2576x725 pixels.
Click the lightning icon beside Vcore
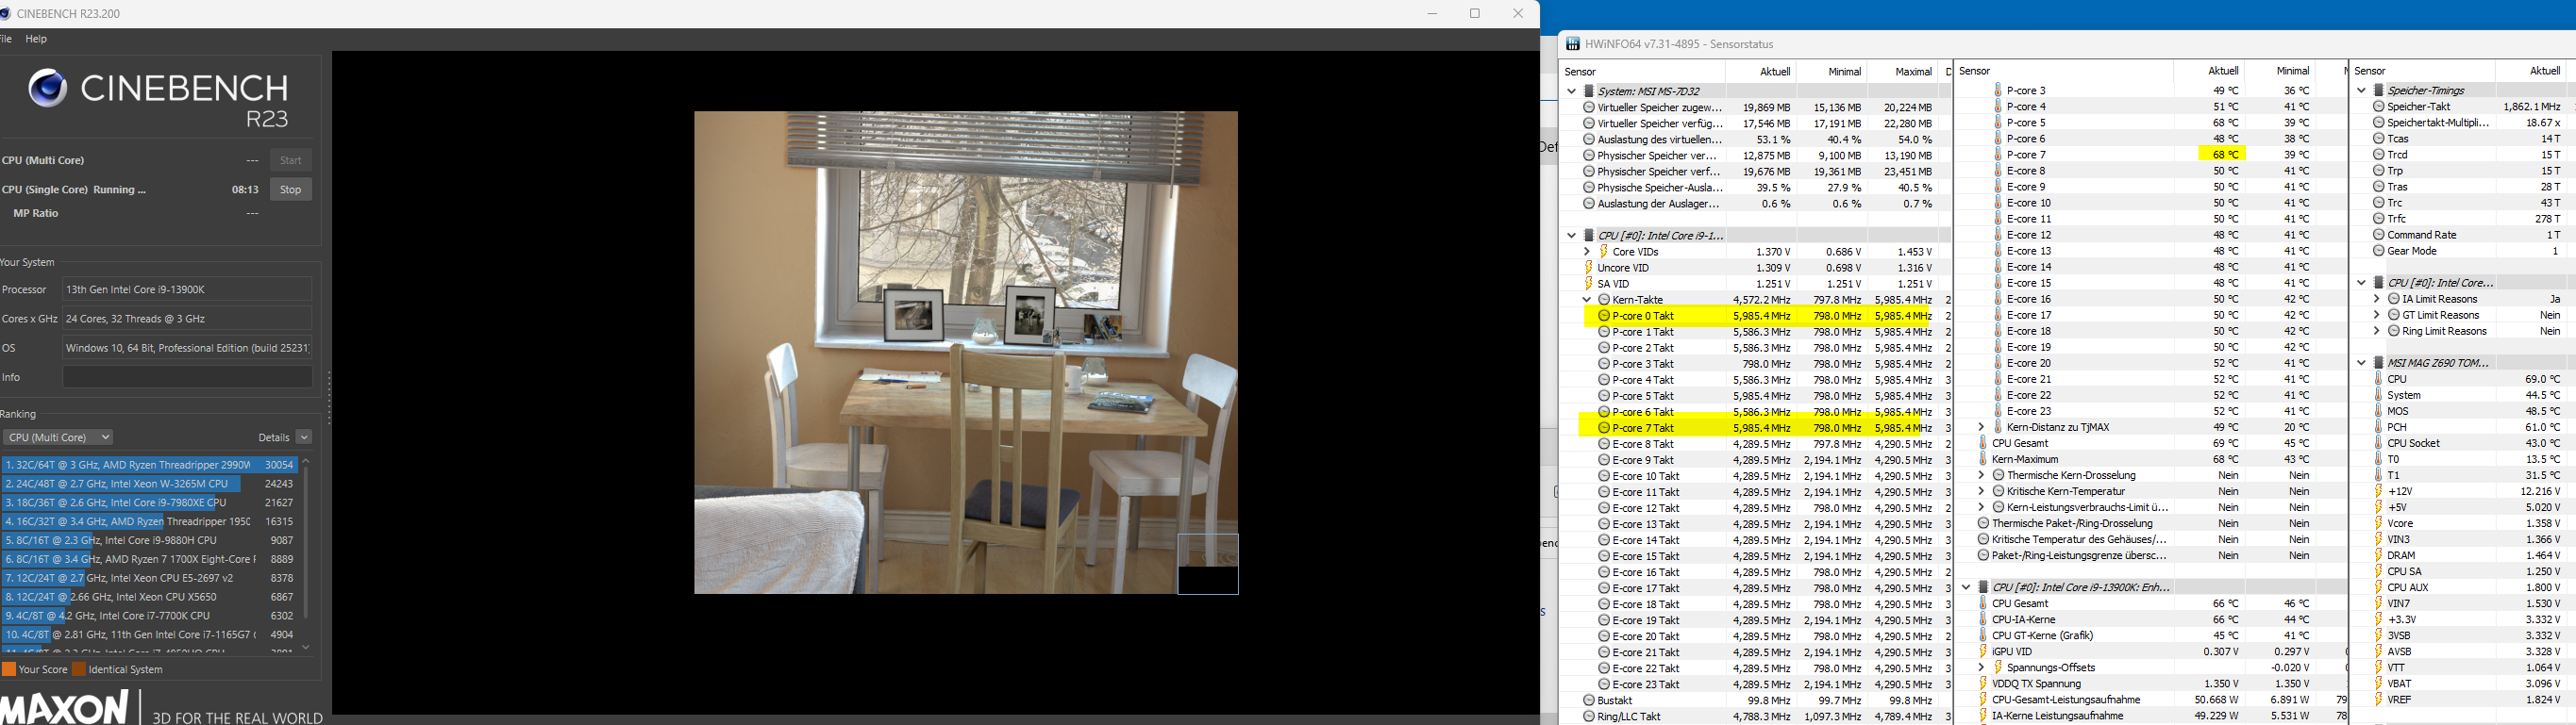[2379, 523]
